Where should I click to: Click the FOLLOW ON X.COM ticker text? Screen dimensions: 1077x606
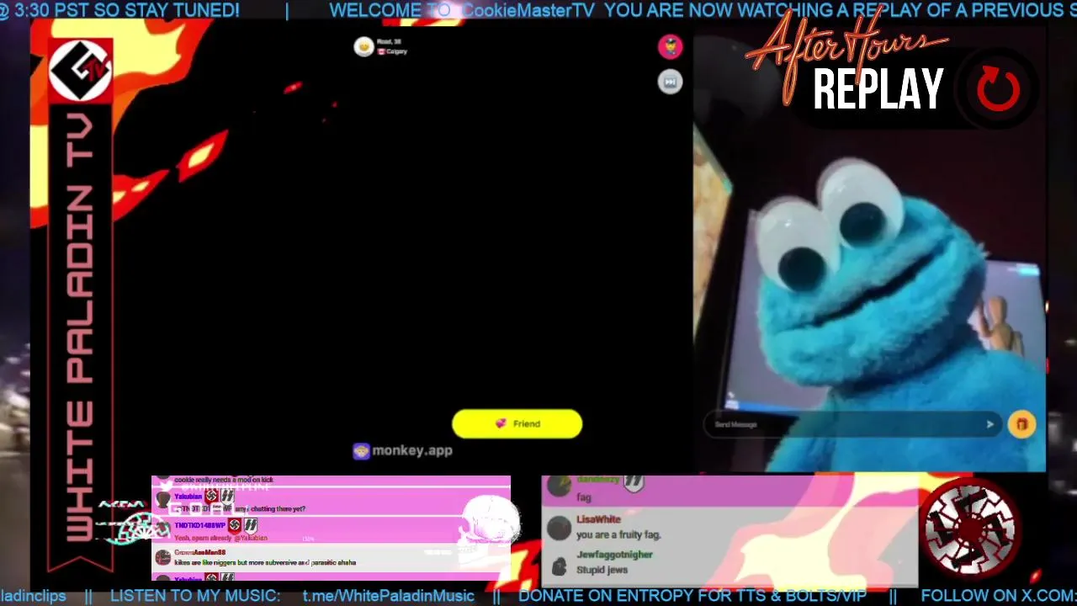[x=999, y=596]
